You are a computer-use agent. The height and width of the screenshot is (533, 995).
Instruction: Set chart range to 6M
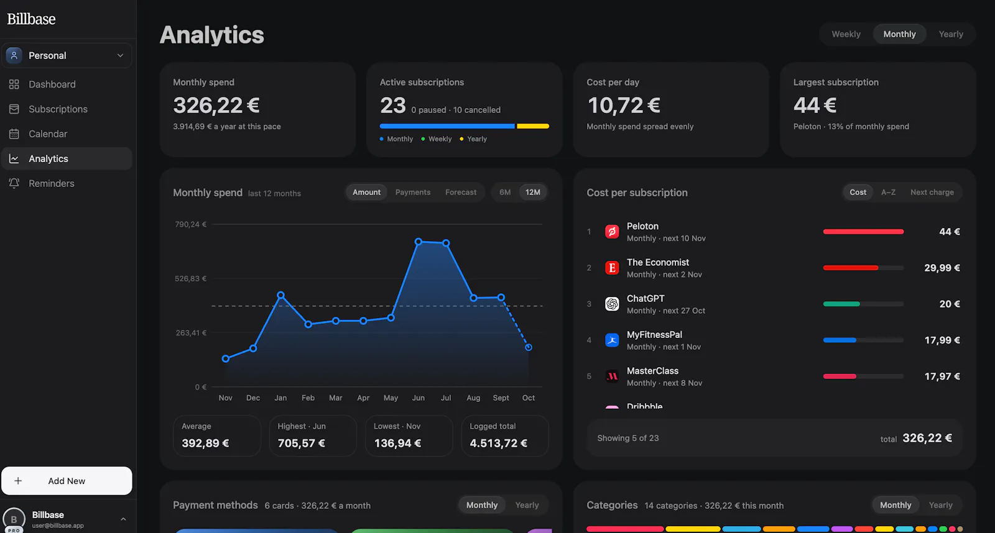click(505, 193)
